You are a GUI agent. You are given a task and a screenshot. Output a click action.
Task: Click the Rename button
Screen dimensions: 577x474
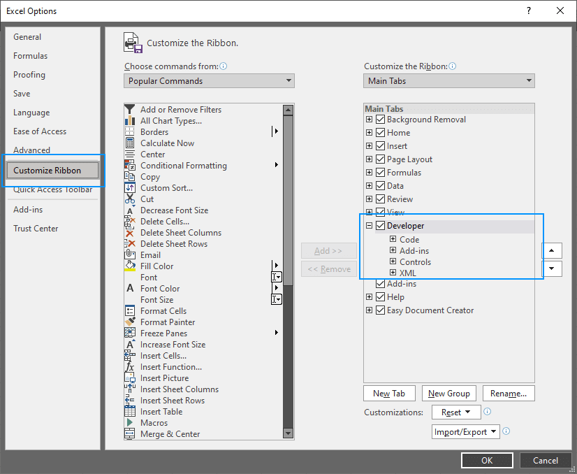point(509,393)
